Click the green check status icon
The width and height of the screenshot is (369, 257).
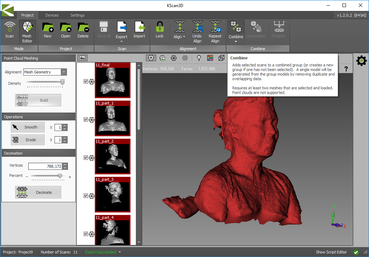(356, 252)
